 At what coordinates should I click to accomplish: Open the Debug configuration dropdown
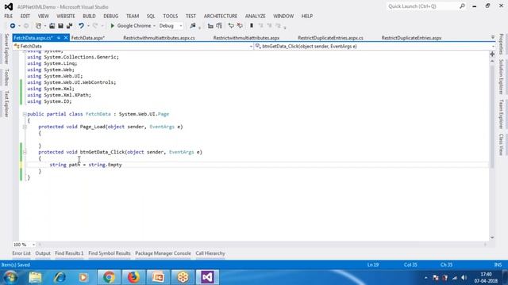181,26
